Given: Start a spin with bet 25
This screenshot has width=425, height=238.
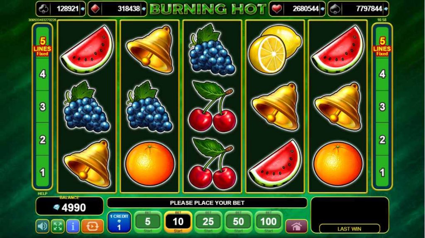Looking at the screenshot, I should tap(208, 222).
